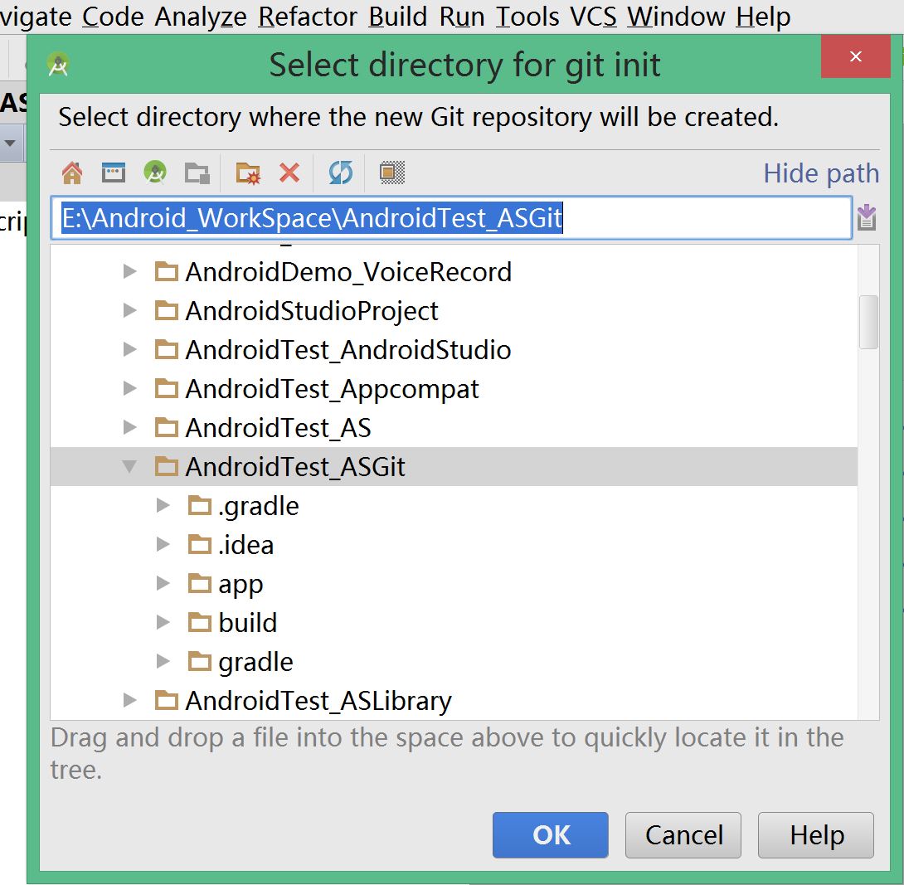Refresh the directory tree
Screen dimensions: 904x885
(x=340, y=173)
